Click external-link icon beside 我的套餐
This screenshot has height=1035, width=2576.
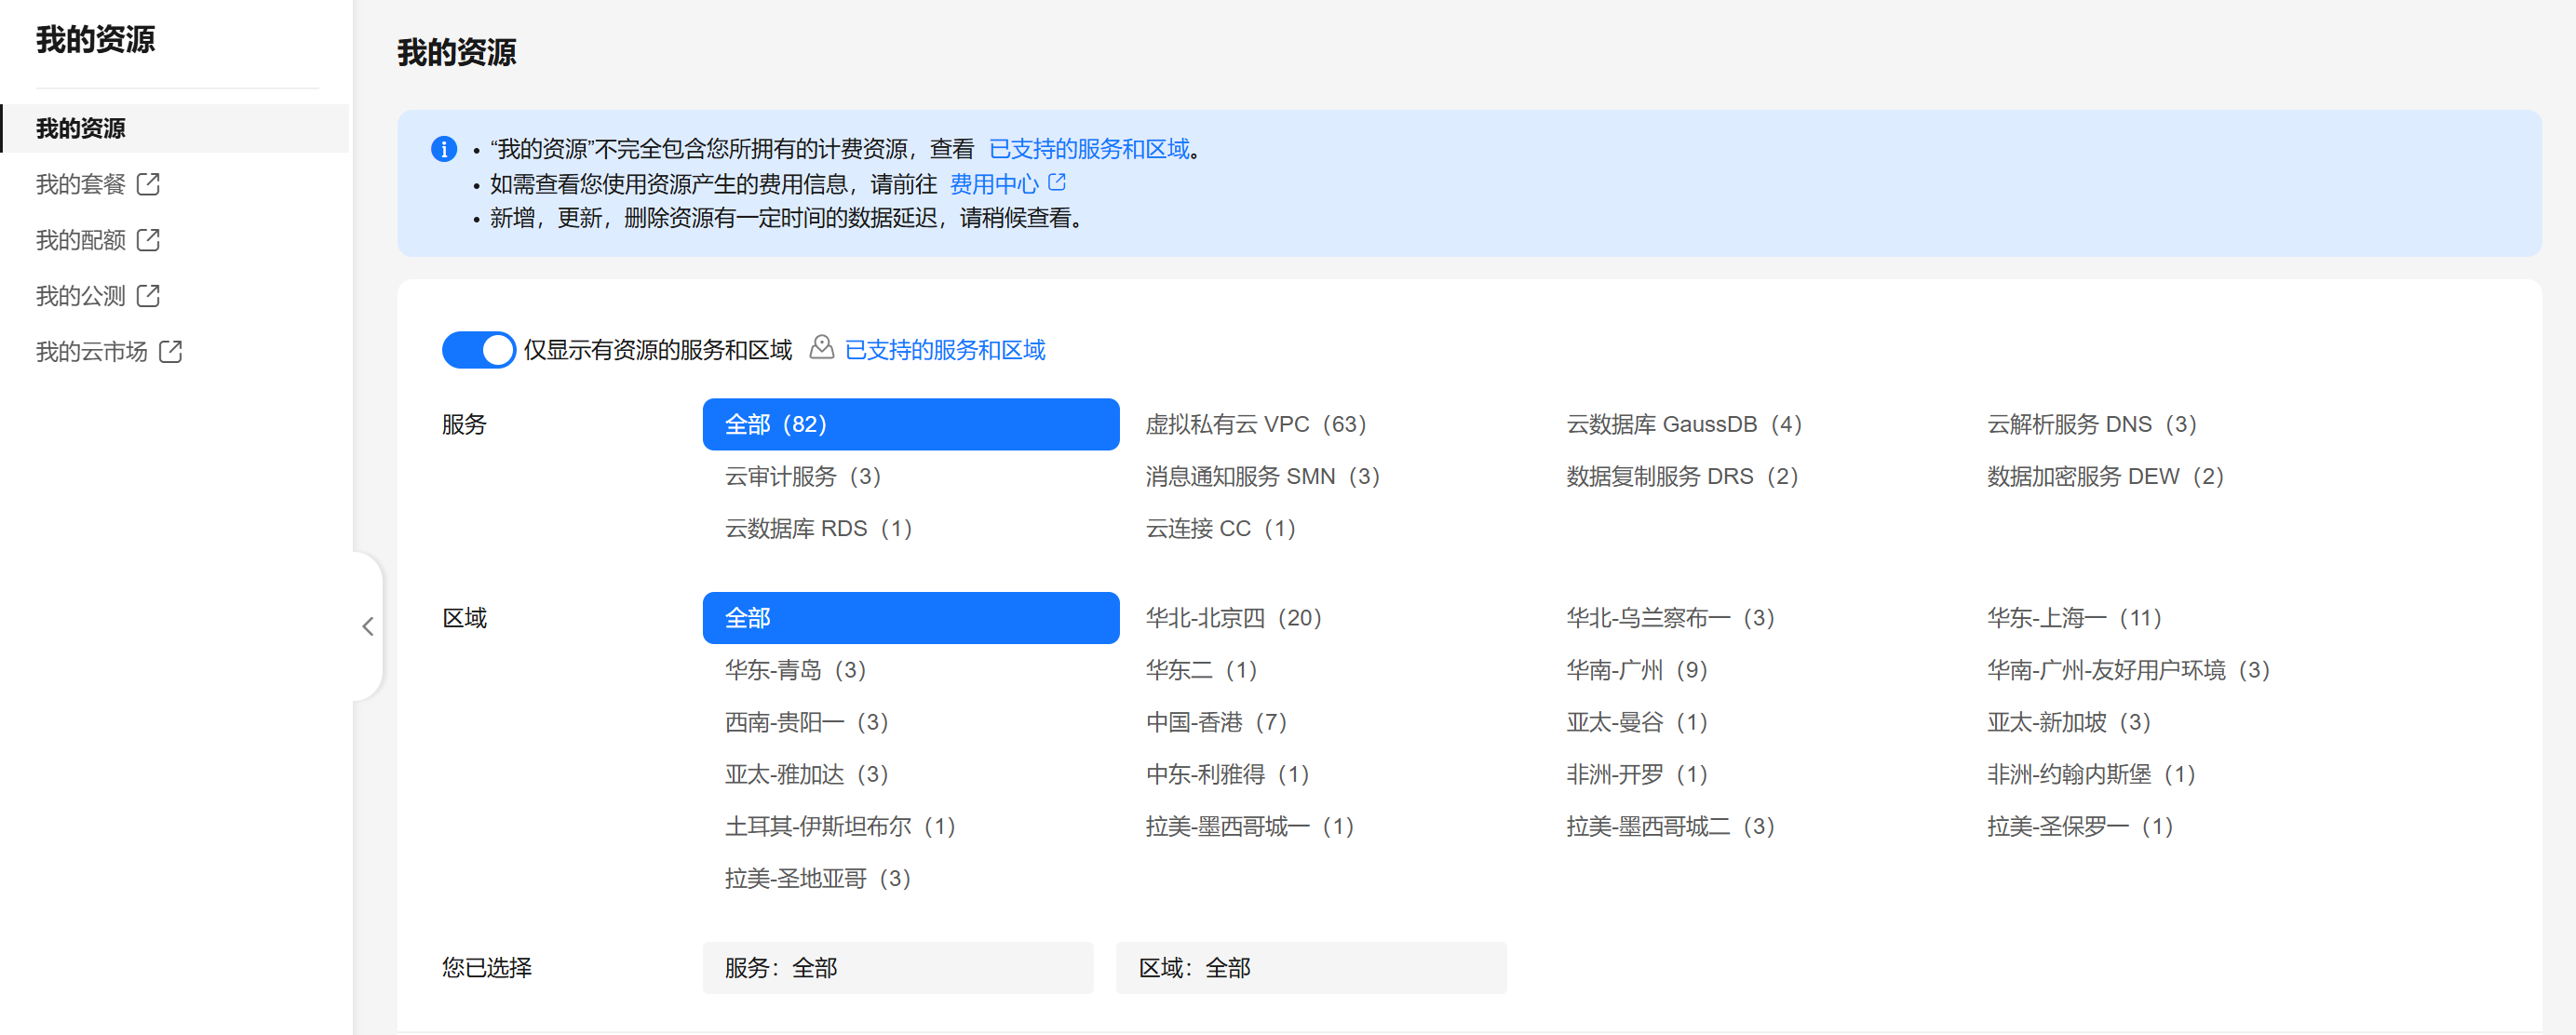click(x=148, y=184)
